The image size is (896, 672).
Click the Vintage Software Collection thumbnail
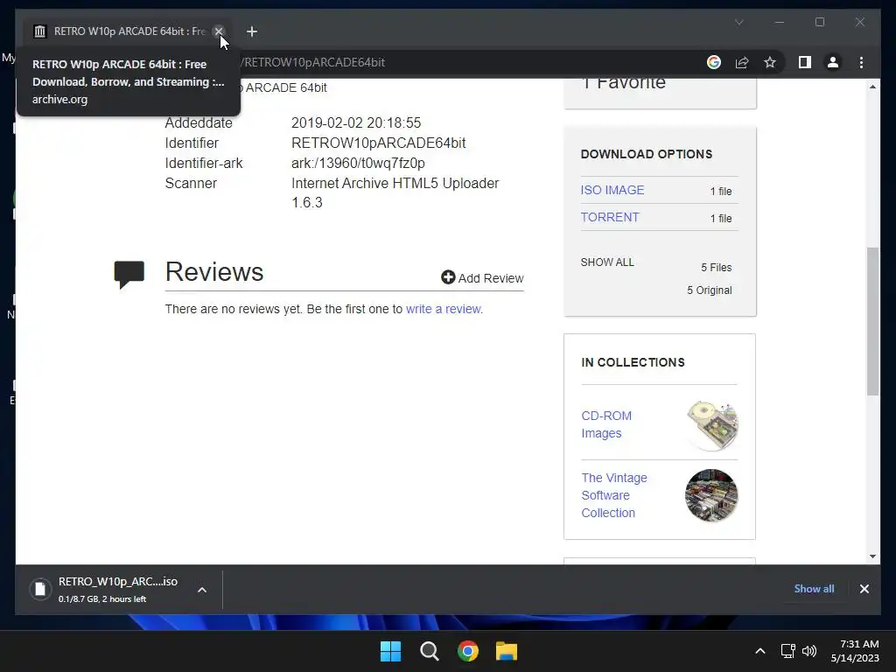(711, 495)
